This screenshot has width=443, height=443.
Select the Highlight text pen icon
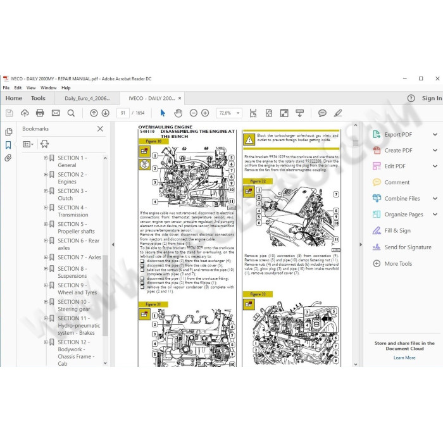click(x=338, y=113)
